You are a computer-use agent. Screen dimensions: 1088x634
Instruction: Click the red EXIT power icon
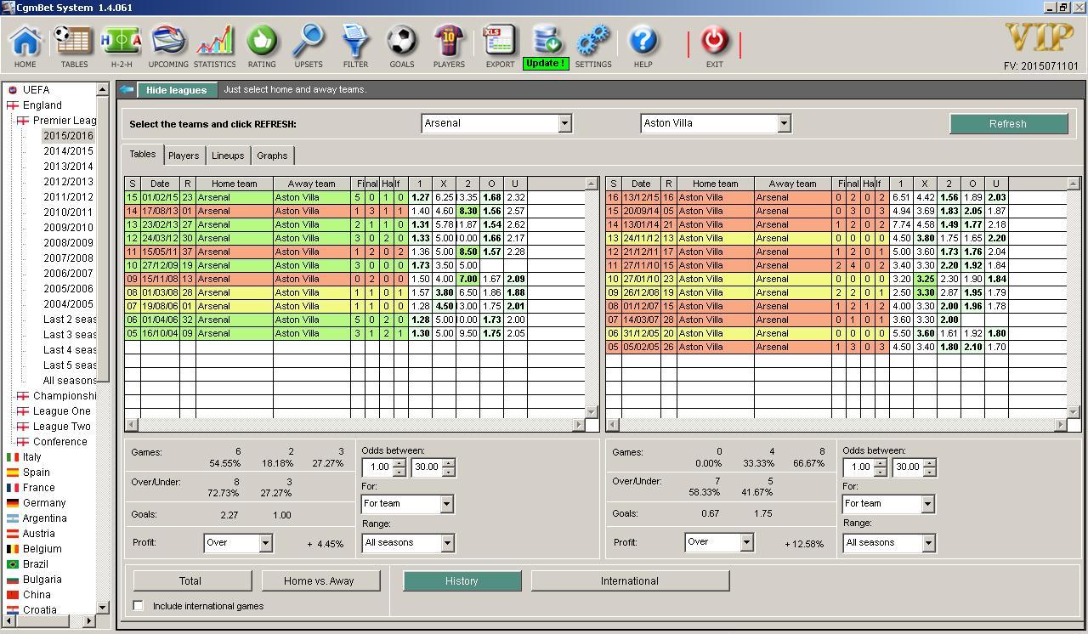pos(715,45)
